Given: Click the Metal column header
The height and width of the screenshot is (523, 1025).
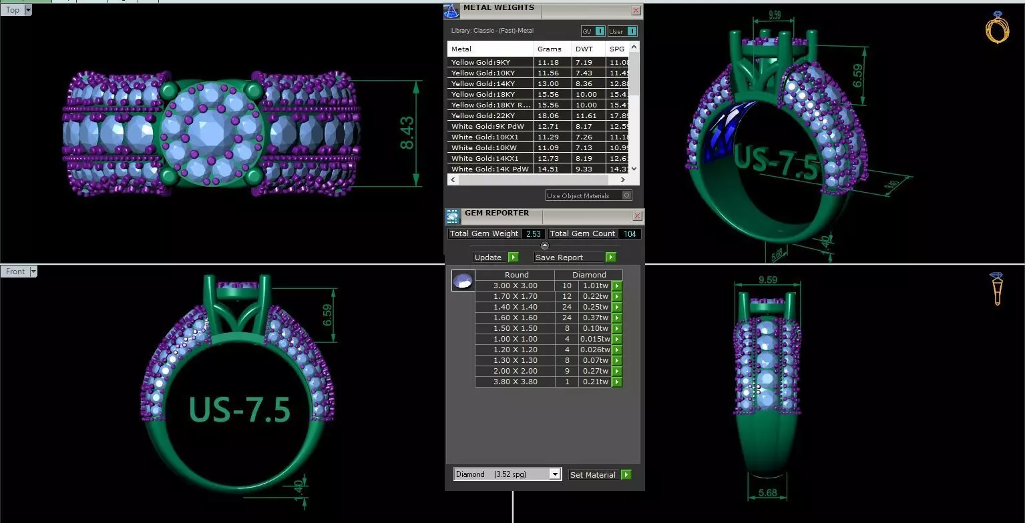Looking at the screenshot, I should click(x=491, y=49).
